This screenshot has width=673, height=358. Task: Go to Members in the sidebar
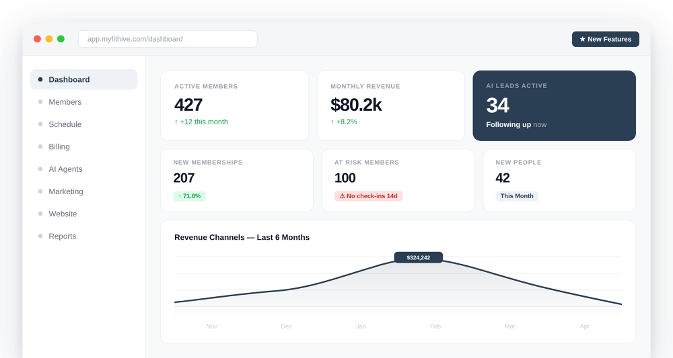coord(65,102)
